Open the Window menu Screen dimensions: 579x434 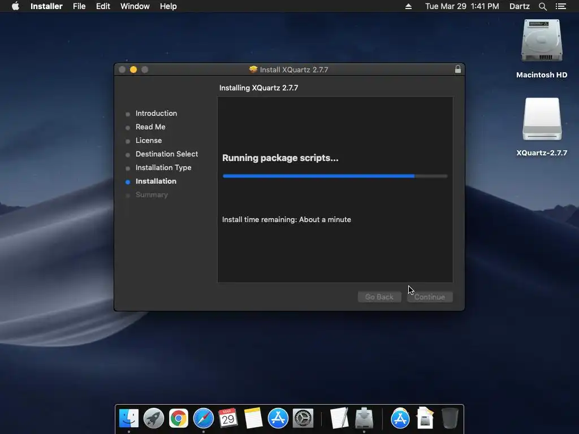click(x=135, y=6)
